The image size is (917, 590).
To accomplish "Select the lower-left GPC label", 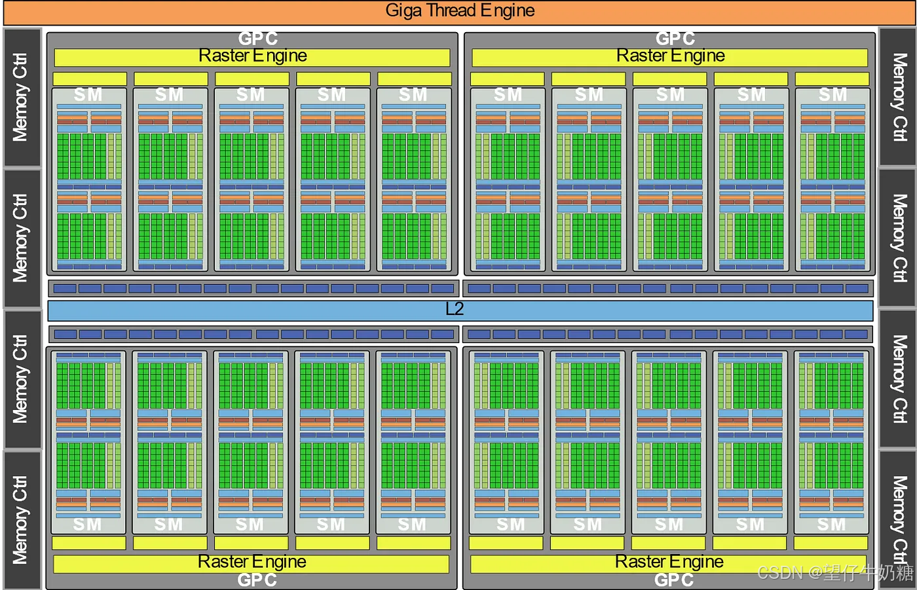I will click(x=257, y=580).
